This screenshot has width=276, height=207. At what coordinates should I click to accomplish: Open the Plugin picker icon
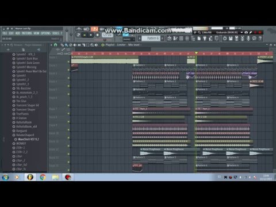(x=205, y=39)
